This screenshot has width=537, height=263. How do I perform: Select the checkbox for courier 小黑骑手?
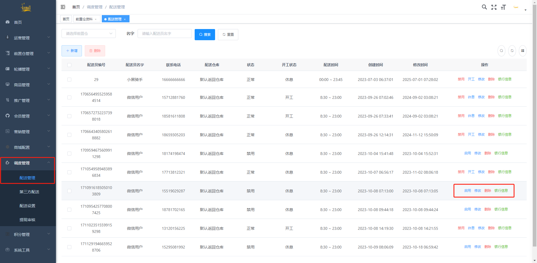69,80
